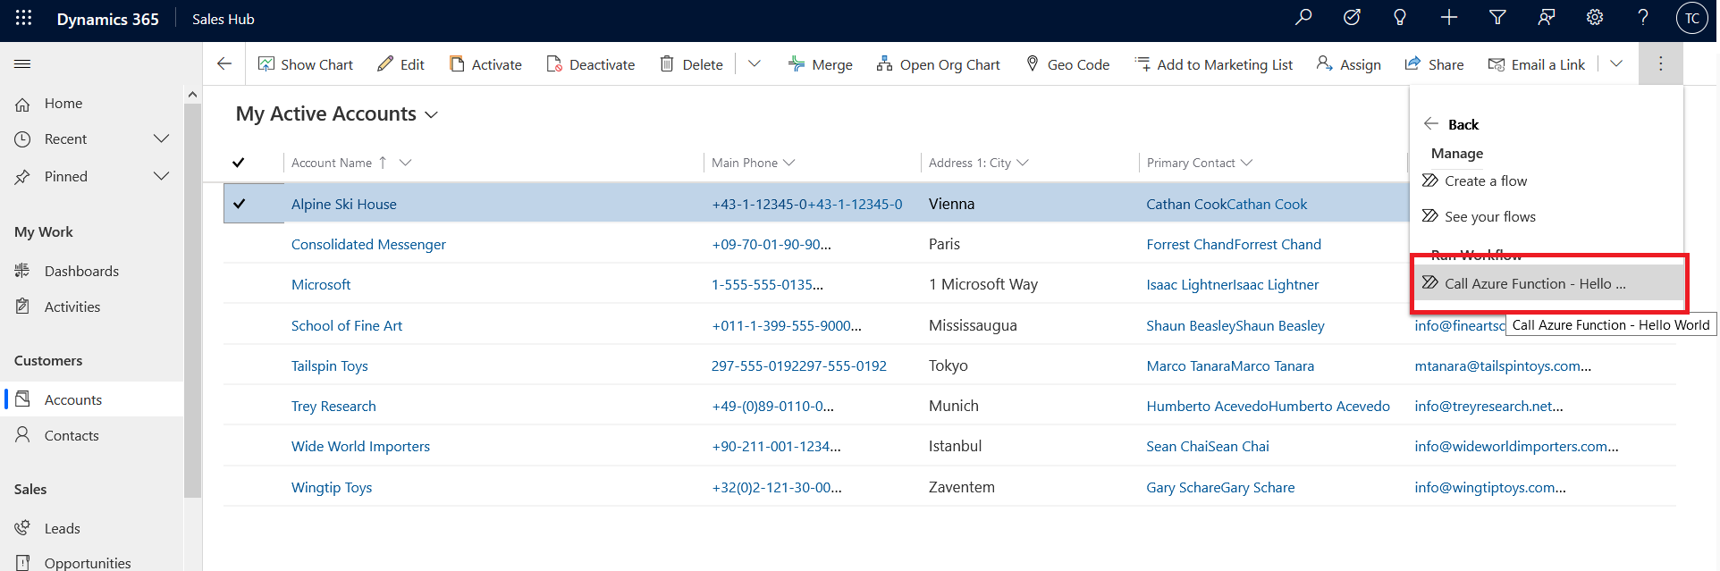
Task: Click Show Chart in the toolbar
Action: point(306,64)
